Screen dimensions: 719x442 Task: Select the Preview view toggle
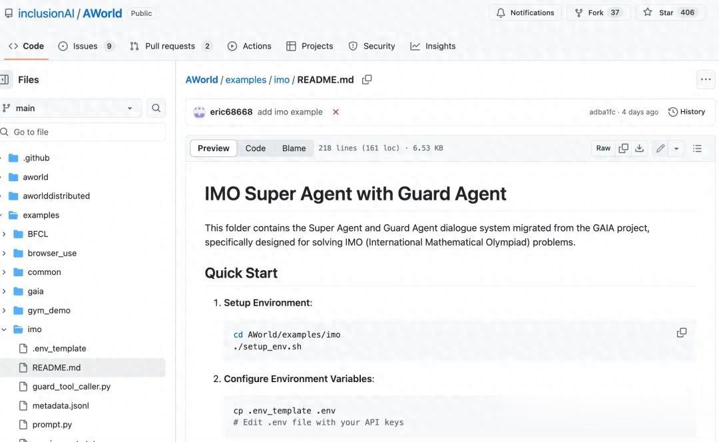213,148
